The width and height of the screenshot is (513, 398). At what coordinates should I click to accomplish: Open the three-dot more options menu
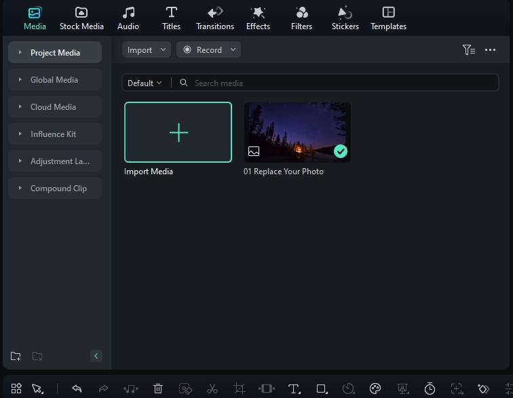pyautogui.click(x=490, y=50)
